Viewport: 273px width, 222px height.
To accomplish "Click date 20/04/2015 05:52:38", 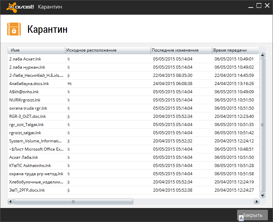I will (x=173, y=190).
